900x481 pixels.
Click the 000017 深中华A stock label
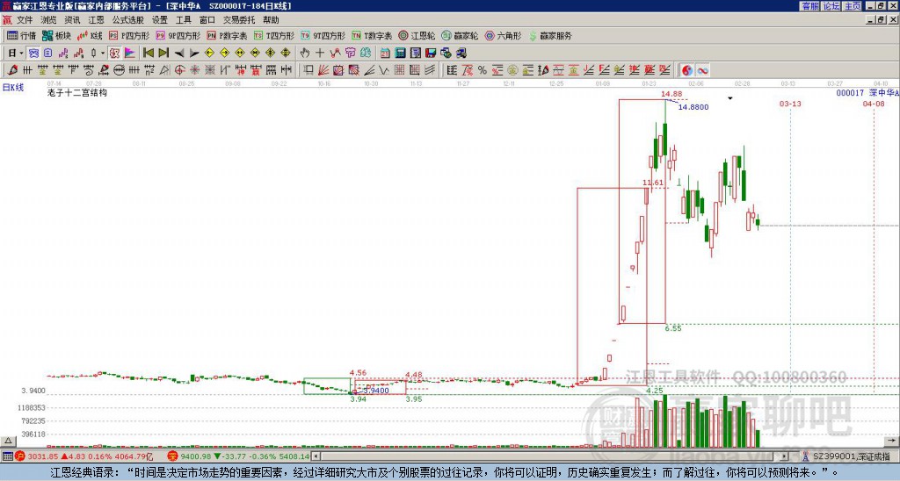pos(867,92)
